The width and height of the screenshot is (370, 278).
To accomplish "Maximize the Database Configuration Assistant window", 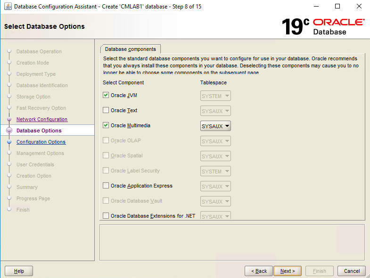I will [337, 7].
